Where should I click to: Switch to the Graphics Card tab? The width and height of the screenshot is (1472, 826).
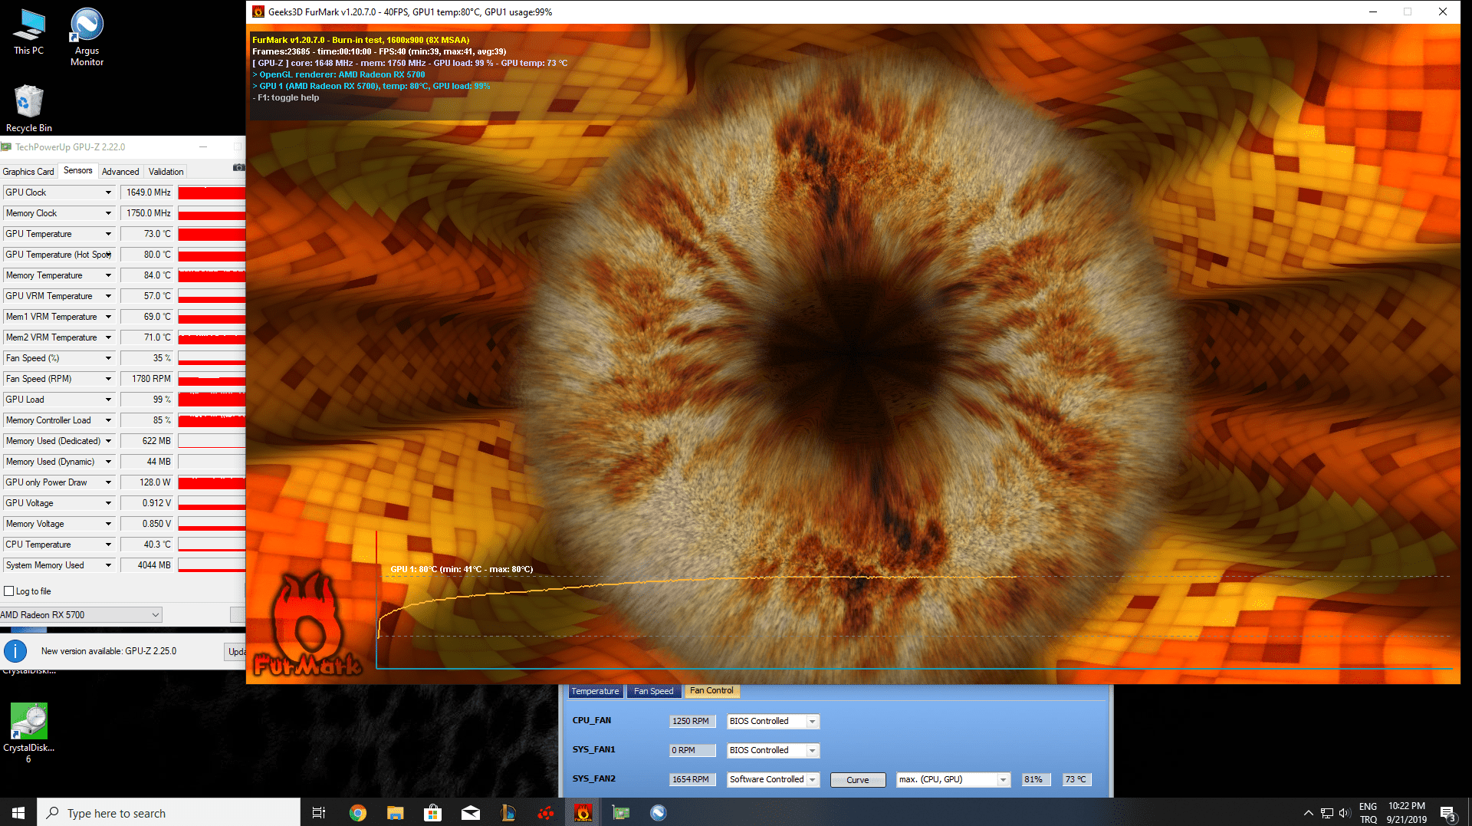(28, 172)
